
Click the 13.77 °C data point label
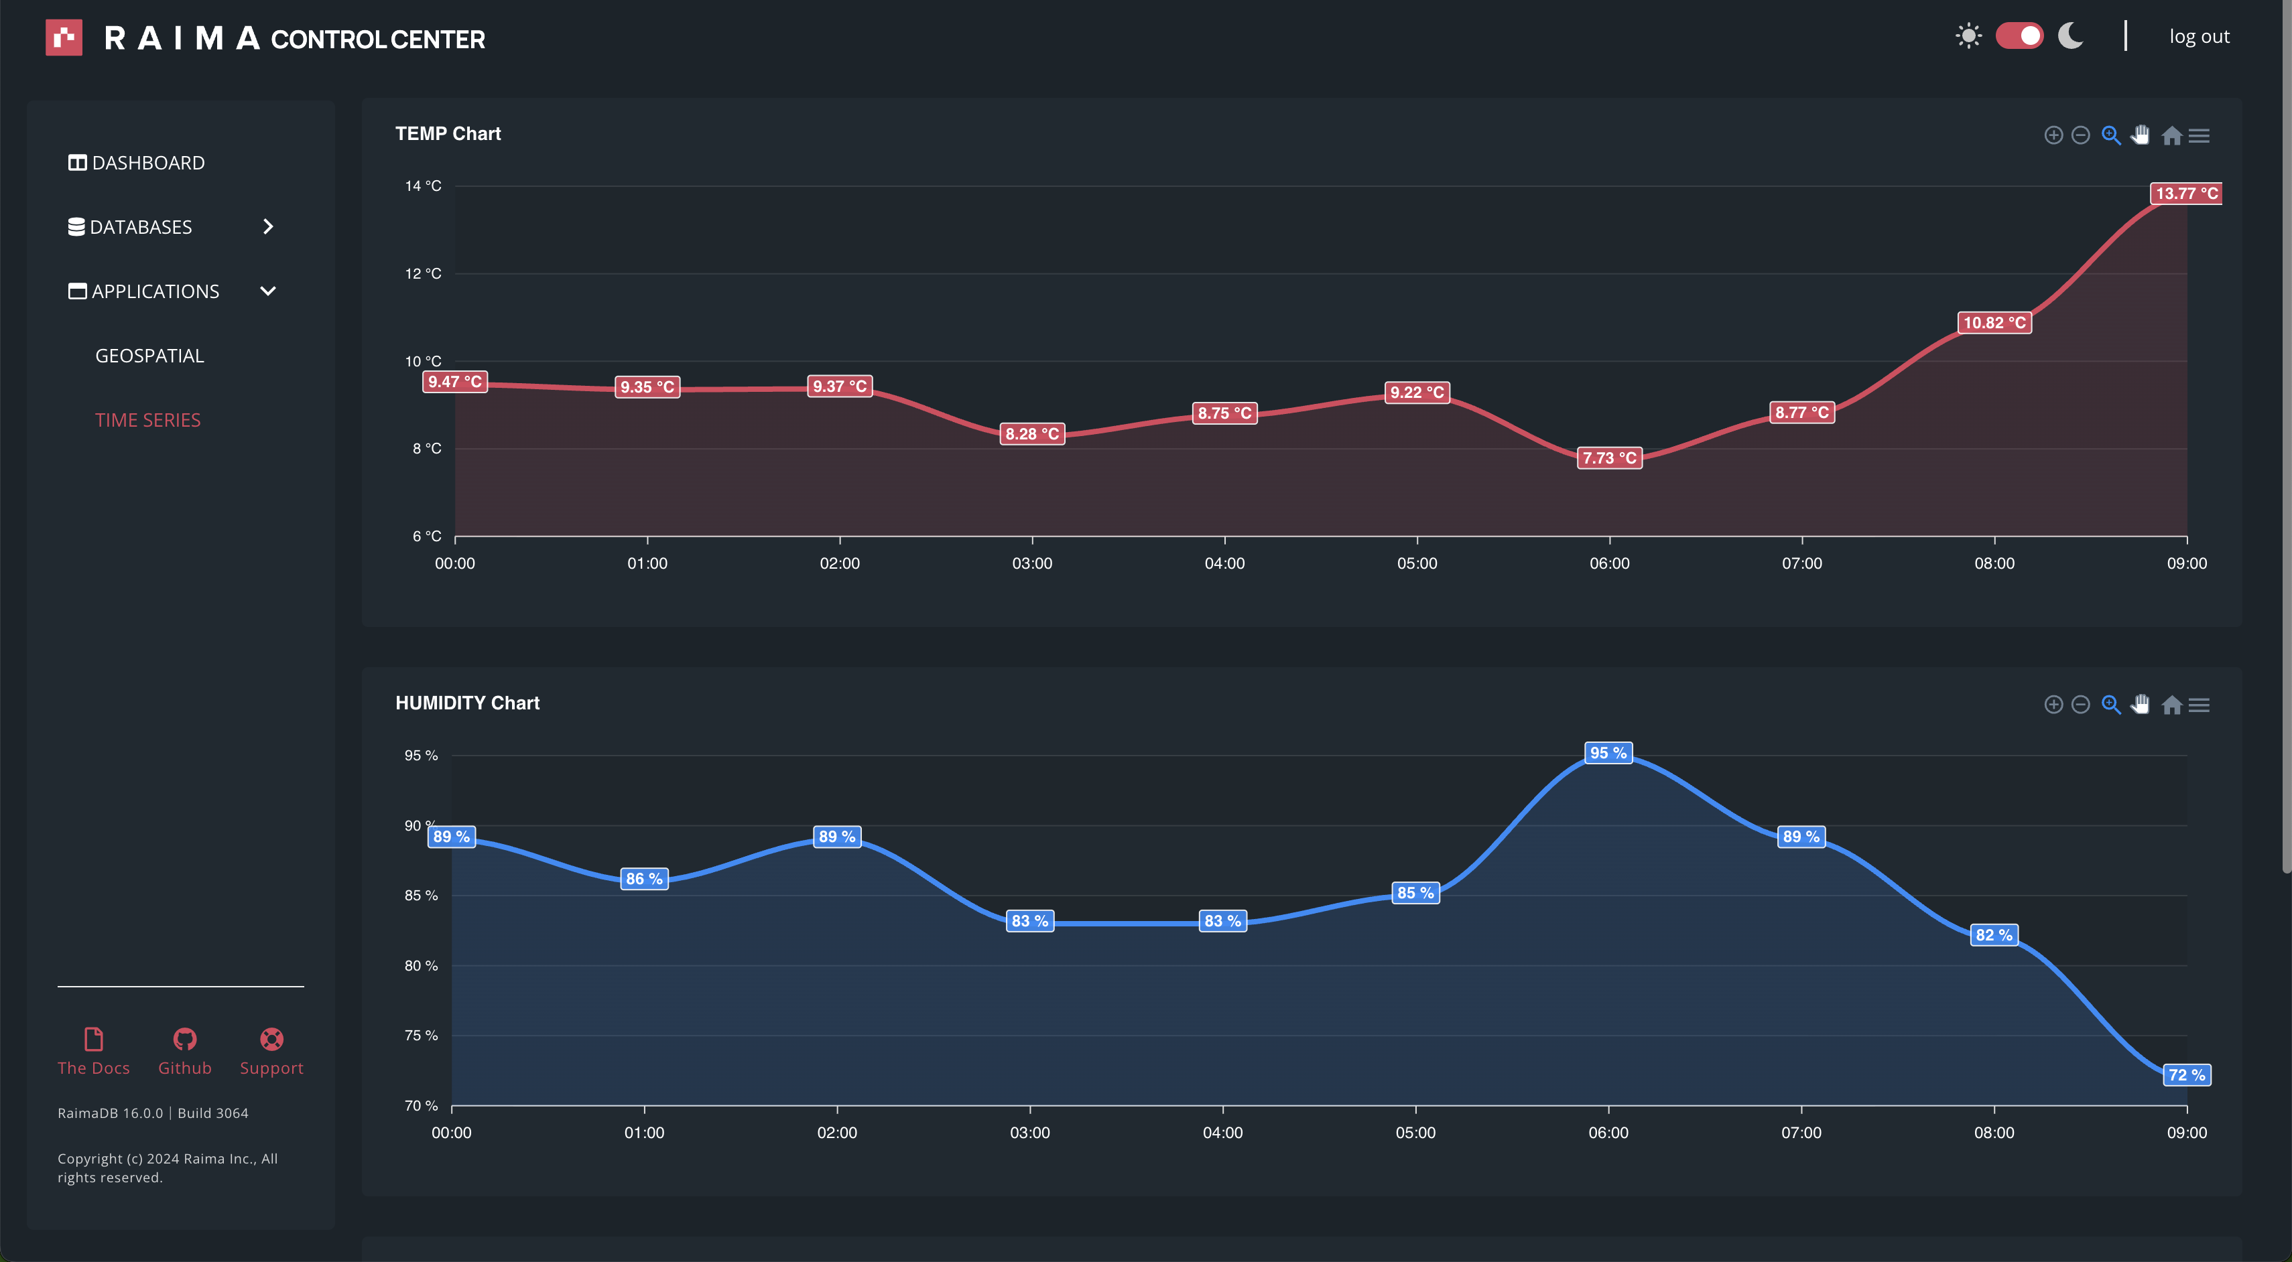(x=2185, y=193)
